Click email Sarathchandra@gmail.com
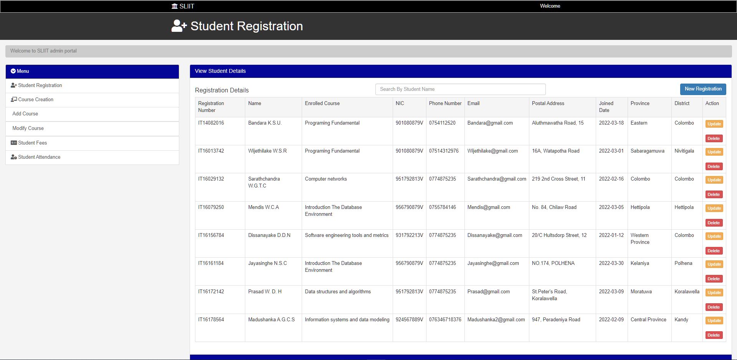 coord(497,179)
